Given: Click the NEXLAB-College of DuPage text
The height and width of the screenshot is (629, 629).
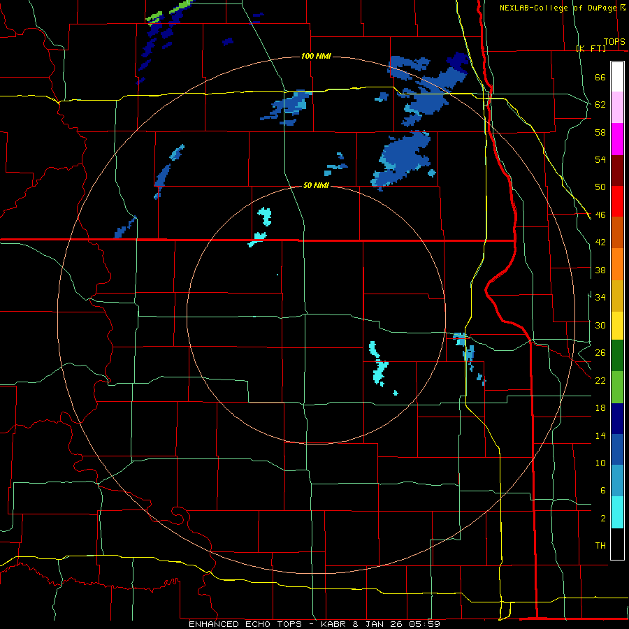Looking at the screenshot, I should click(x=559, y=8).
